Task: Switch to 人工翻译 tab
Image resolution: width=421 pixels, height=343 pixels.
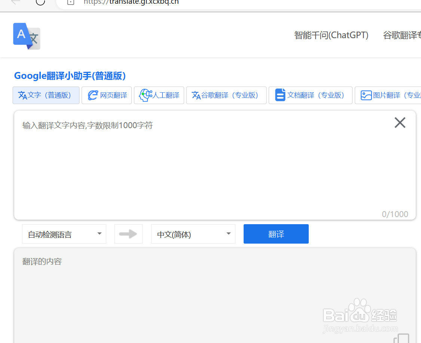Action: pos(159,95)
